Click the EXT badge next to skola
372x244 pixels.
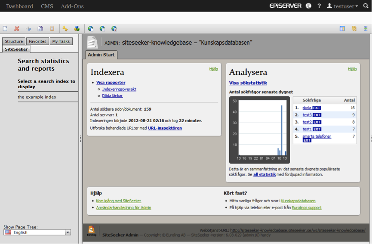click(x=317, y=108)
